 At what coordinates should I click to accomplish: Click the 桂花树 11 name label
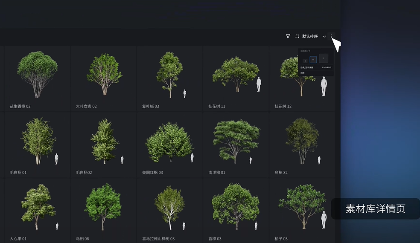(x=217, y=106)
